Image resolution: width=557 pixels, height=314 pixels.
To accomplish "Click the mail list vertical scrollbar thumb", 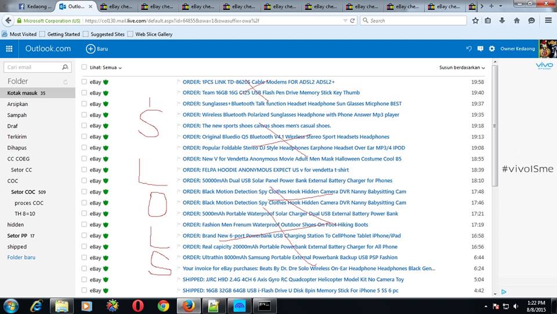I will (x=494, y=126).
